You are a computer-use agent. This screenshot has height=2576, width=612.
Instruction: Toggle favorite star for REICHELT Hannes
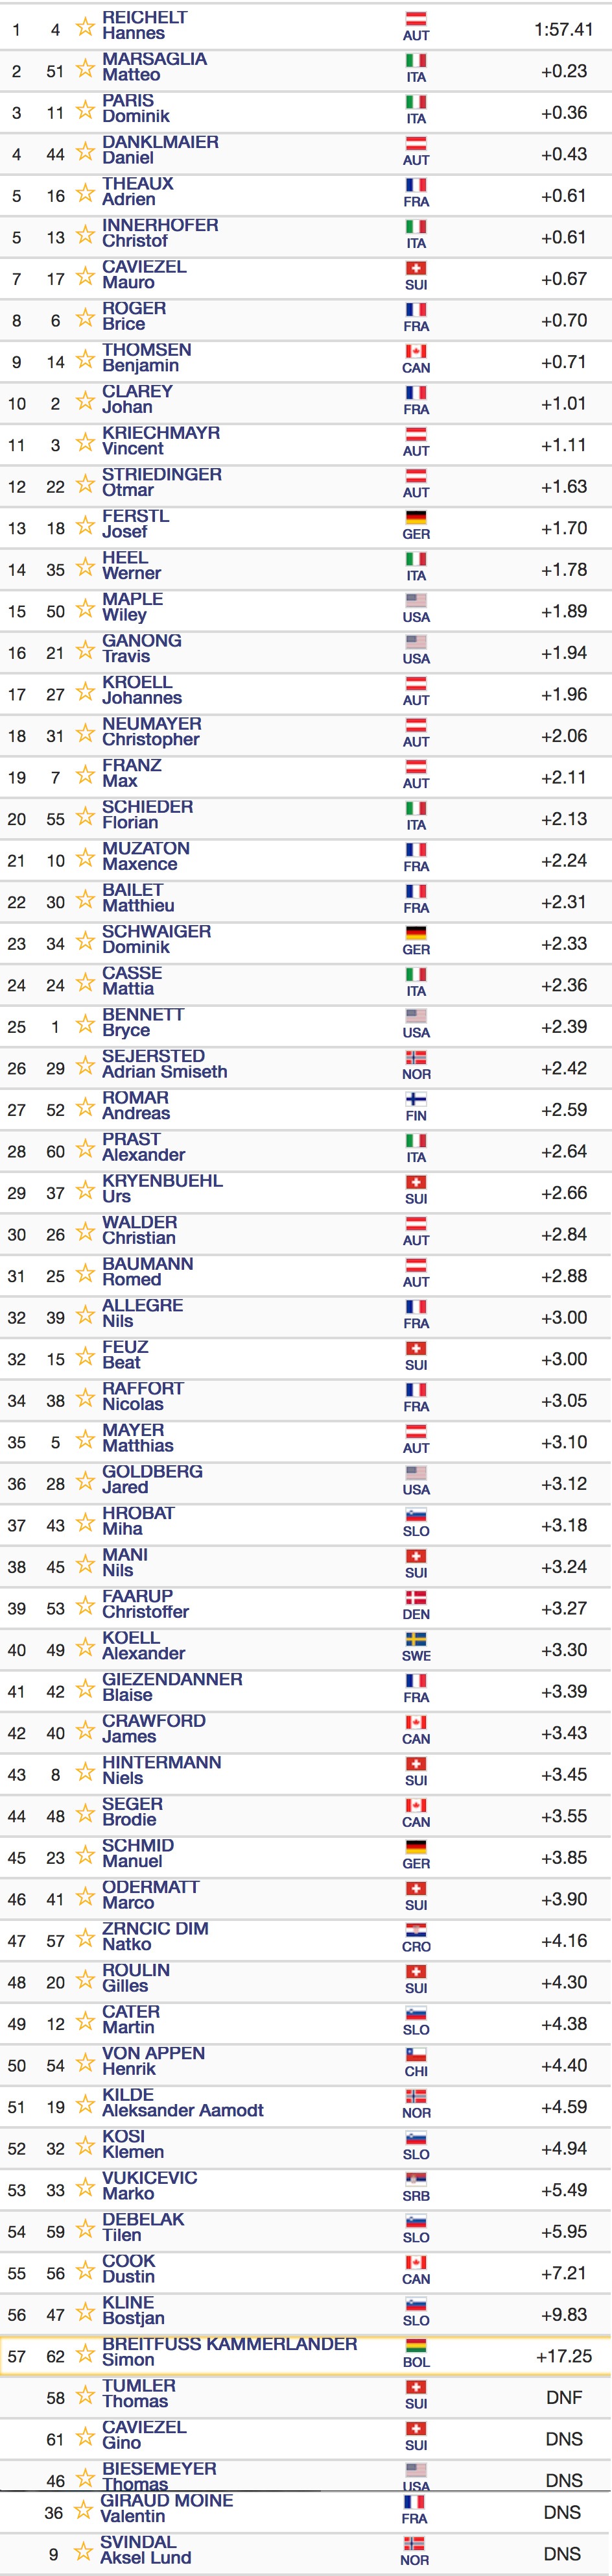click(86, 26)
